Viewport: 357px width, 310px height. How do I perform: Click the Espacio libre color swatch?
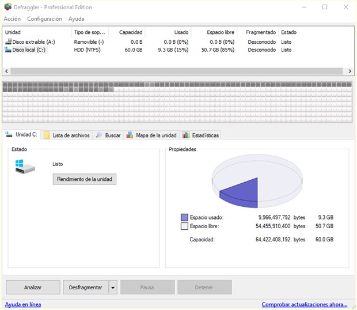click(x=184, y=226)
